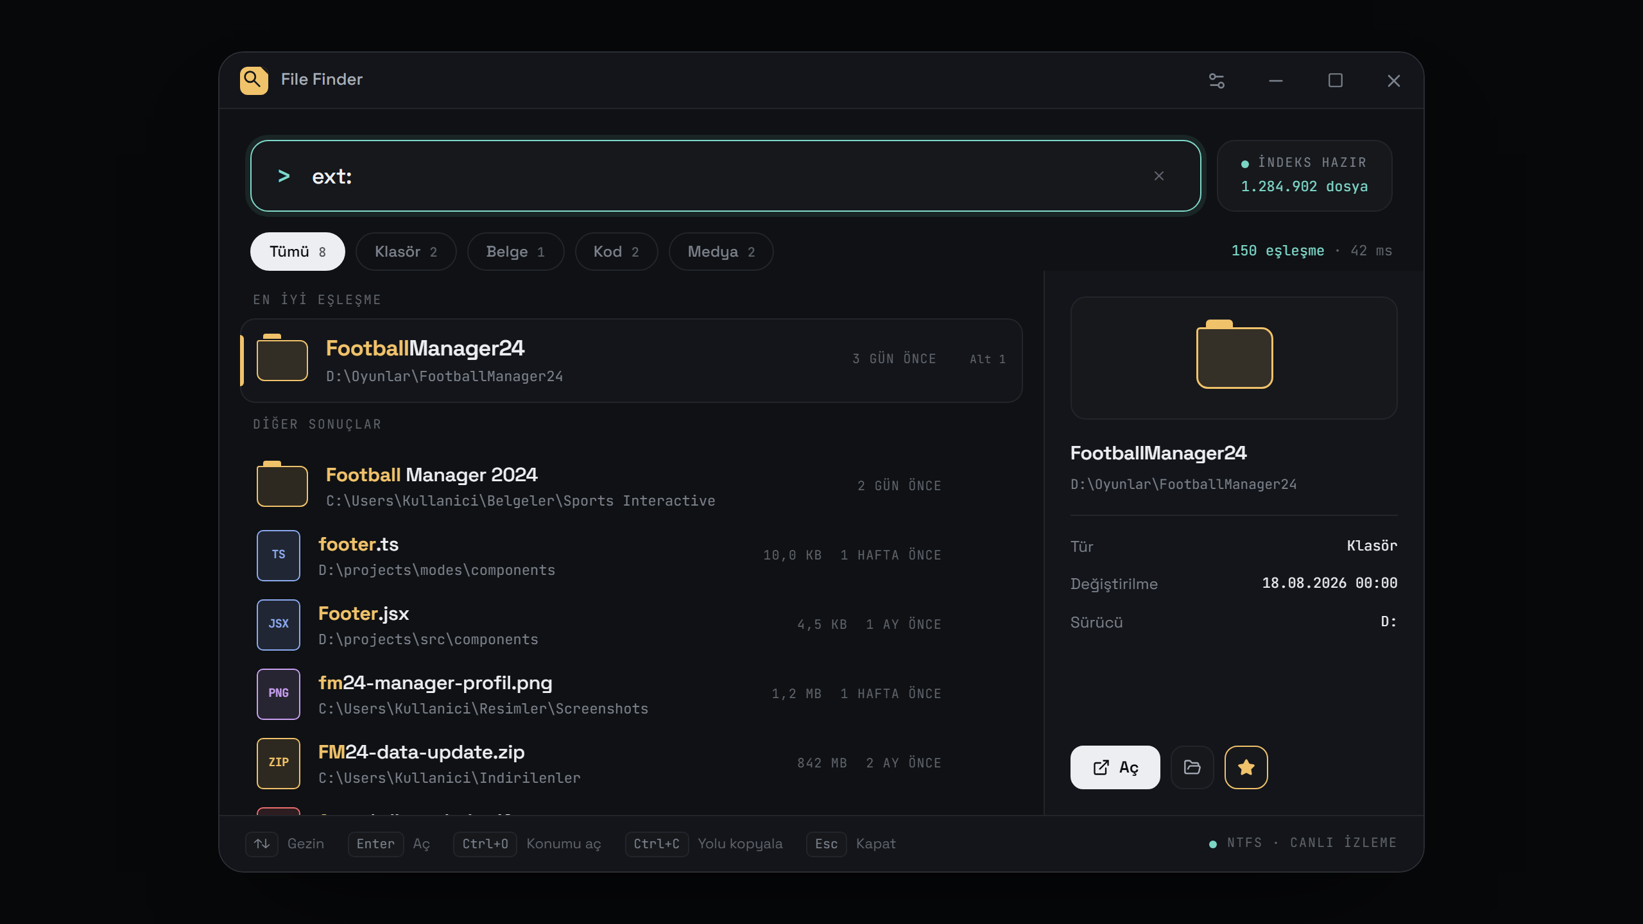The height and width of the screenshot is (924, 1643).
Task: Click path C:\Users\Kullanici\Resimler\Screenshots
Action: coord(483,709)
